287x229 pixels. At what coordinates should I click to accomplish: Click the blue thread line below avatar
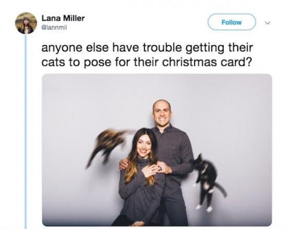click(x=26, y=131)
